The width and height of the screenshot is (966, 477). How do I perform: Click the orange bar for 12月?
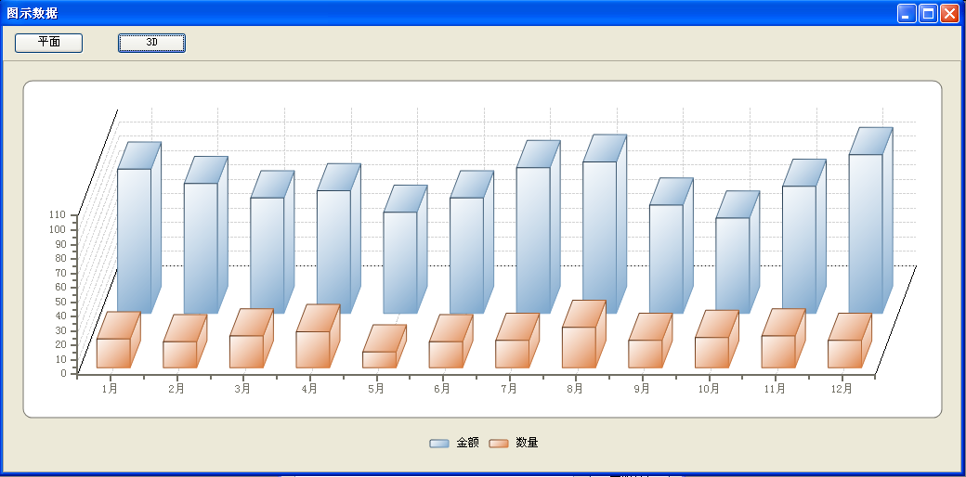(x=844, y=353)
